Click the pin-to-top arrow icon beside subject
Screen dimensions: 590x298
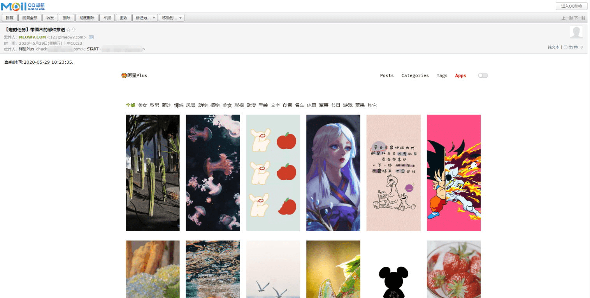pyautogui.click(x=74, y=30)
